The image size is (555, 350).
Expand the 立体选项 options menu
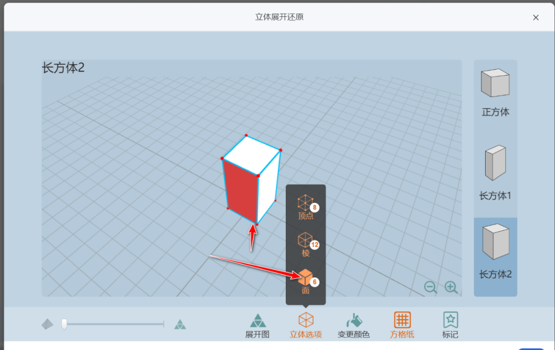tap(307, 324)
